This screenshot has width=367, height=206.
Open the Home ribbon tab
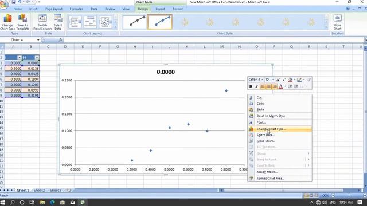[18, 9]
